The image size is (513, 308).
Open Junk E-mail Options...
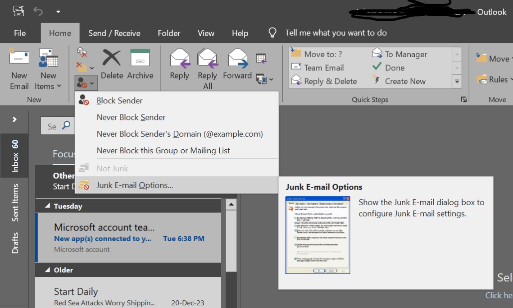177,185
